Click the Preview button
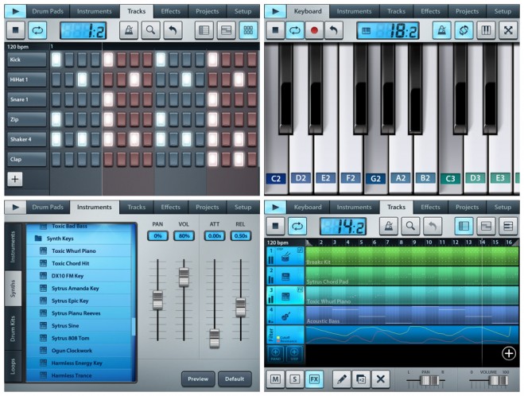Screen dimensions: 524x396 (198, 379)
